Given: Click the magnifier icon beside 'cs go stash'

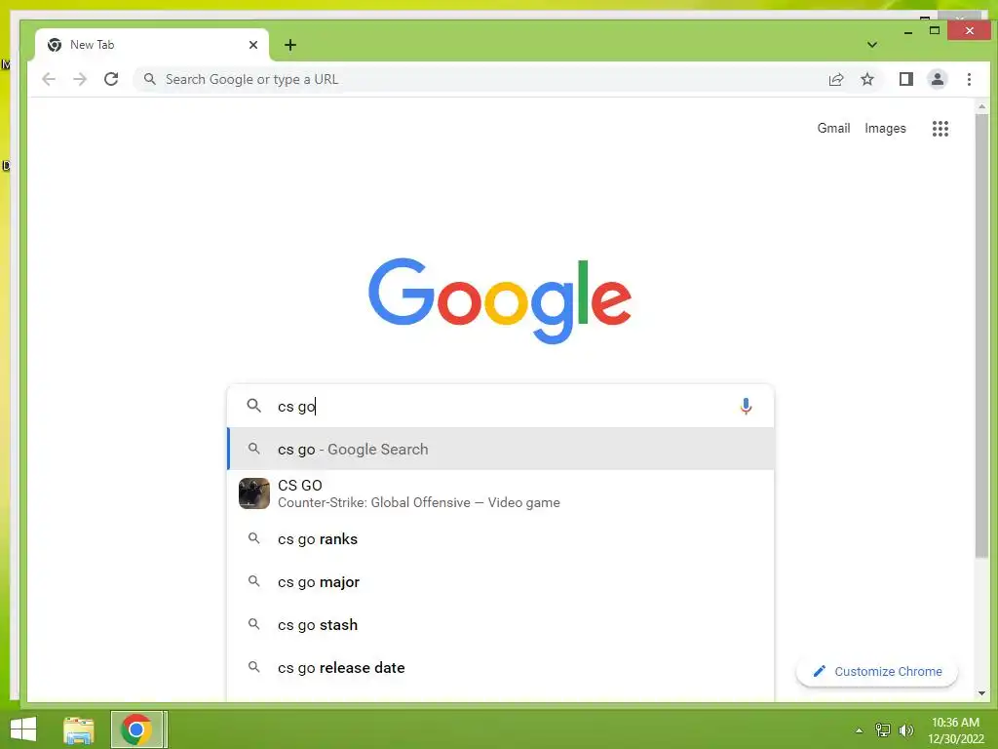Looking at the screenshot, I should 254,624.
